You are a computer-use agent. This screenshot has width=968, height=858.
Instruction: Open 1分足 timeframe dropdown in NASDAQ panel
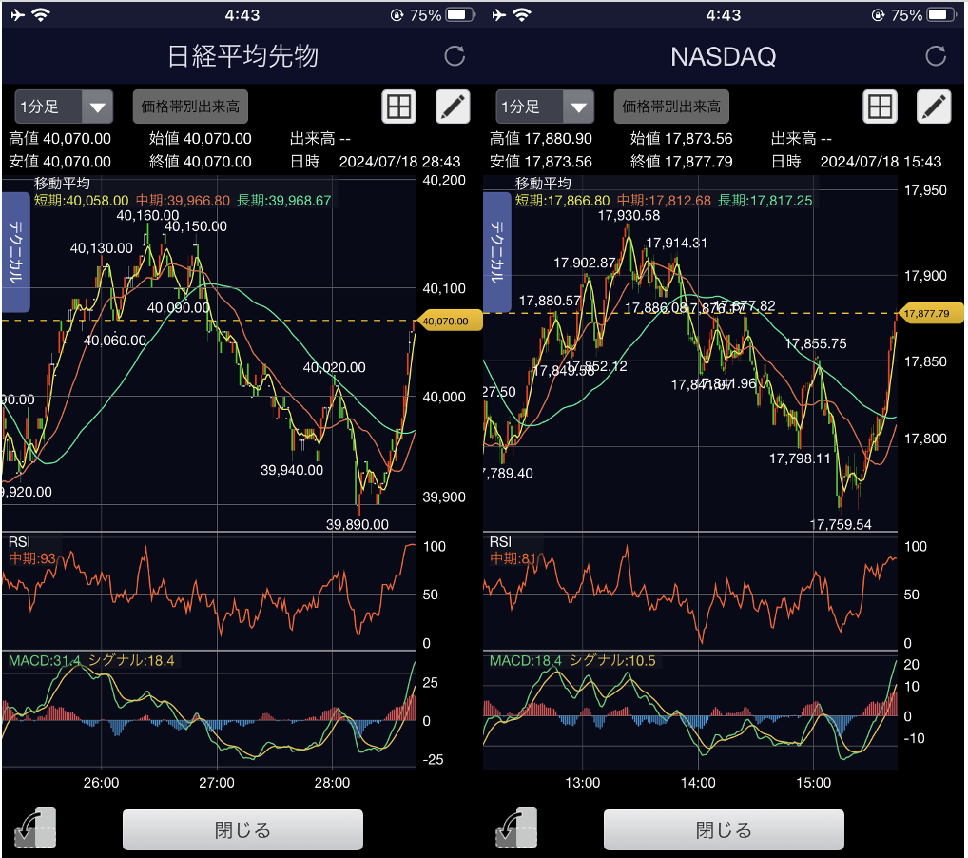[x=545, y=107]
